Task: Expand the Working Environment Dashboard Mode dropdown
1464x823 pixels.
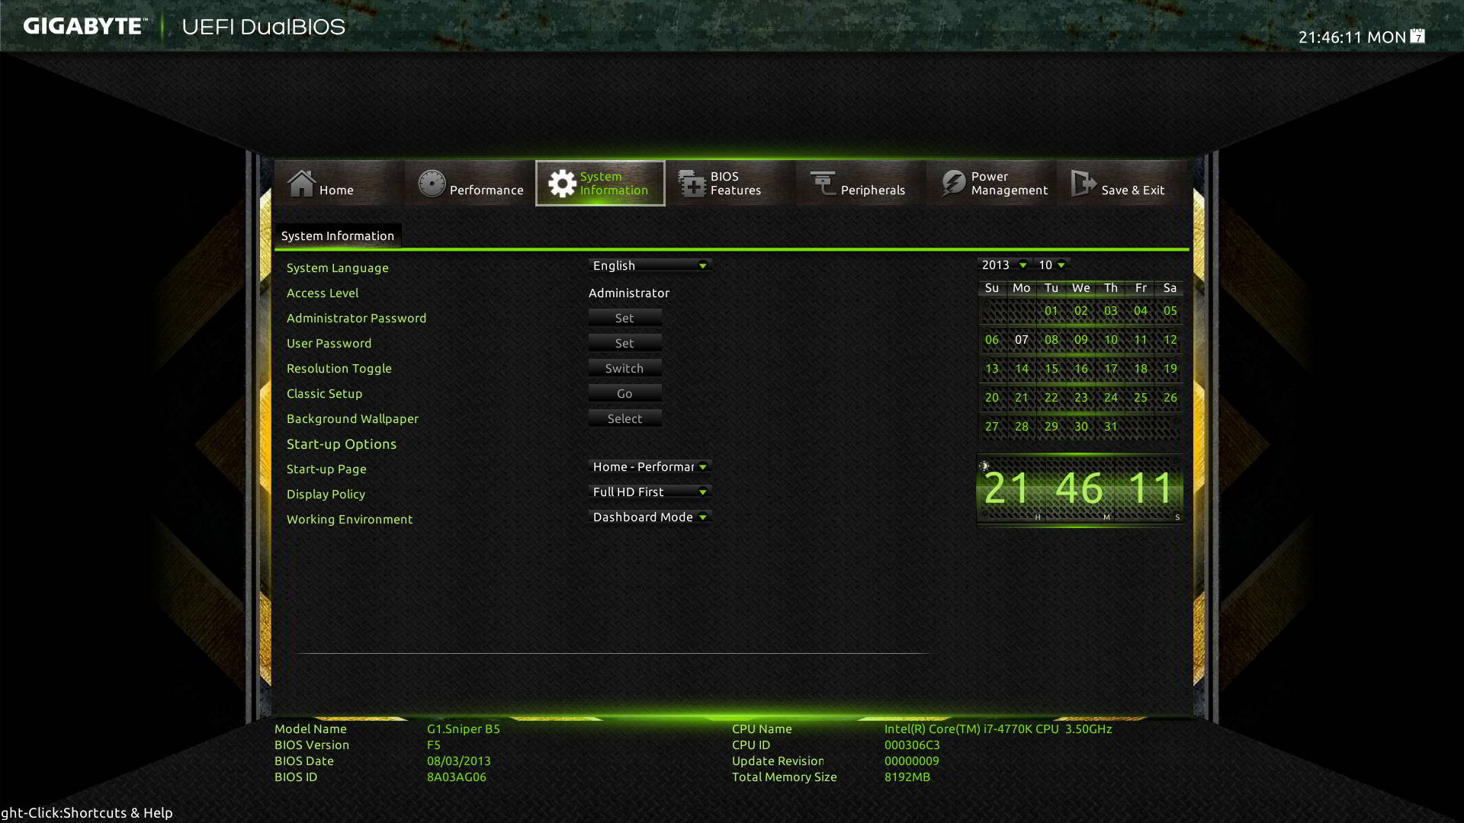Action: (x=650, y=517)
